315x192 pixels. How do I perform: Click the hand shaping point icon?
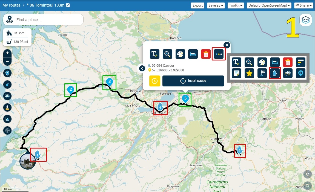pos(275,73)
